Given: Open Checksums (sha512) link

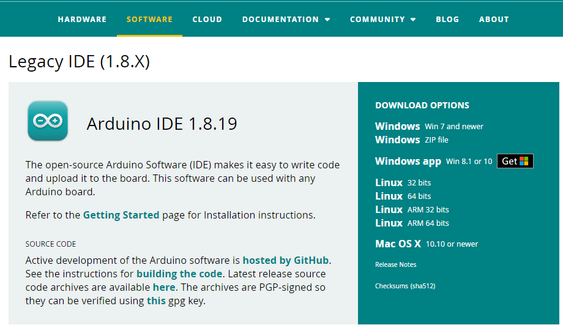Looking at the screenshot, I should (x=405, y=286).
